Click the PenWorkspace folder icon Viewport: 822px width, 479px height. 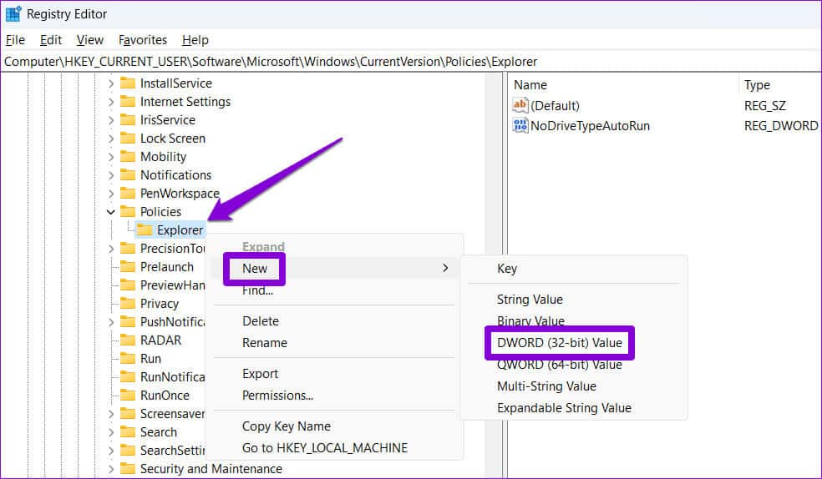click(x=127, y=193)
